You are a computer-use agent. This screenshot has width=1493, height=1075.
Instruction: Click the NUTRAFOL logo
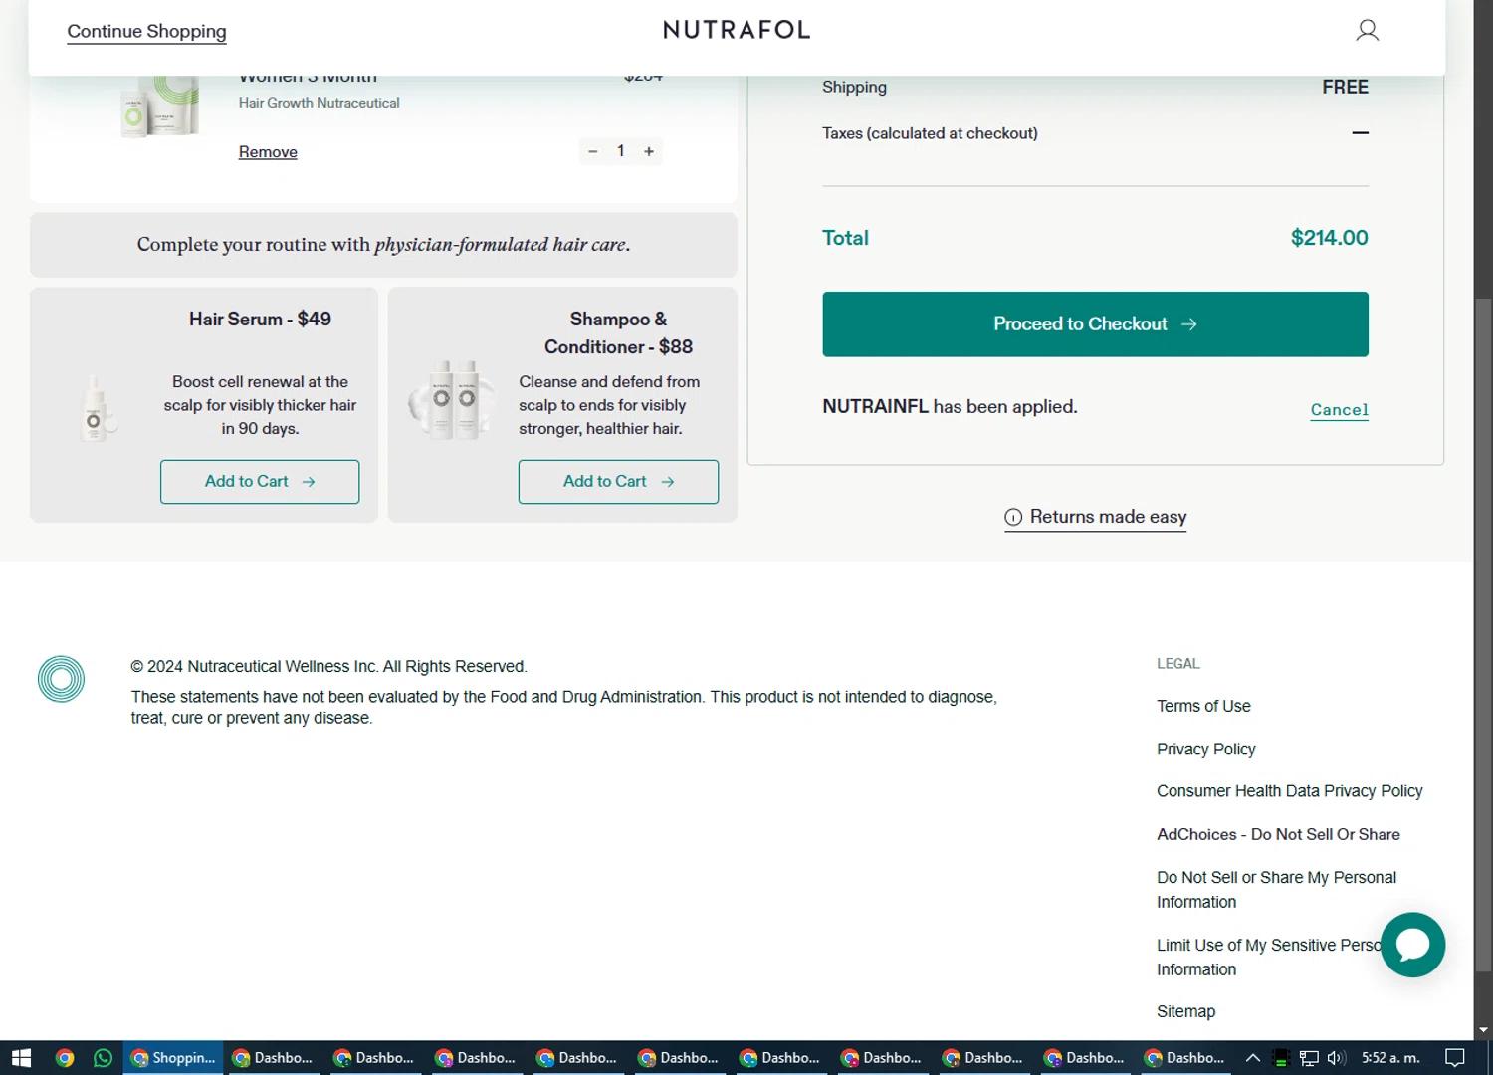(x=737, y=30)
